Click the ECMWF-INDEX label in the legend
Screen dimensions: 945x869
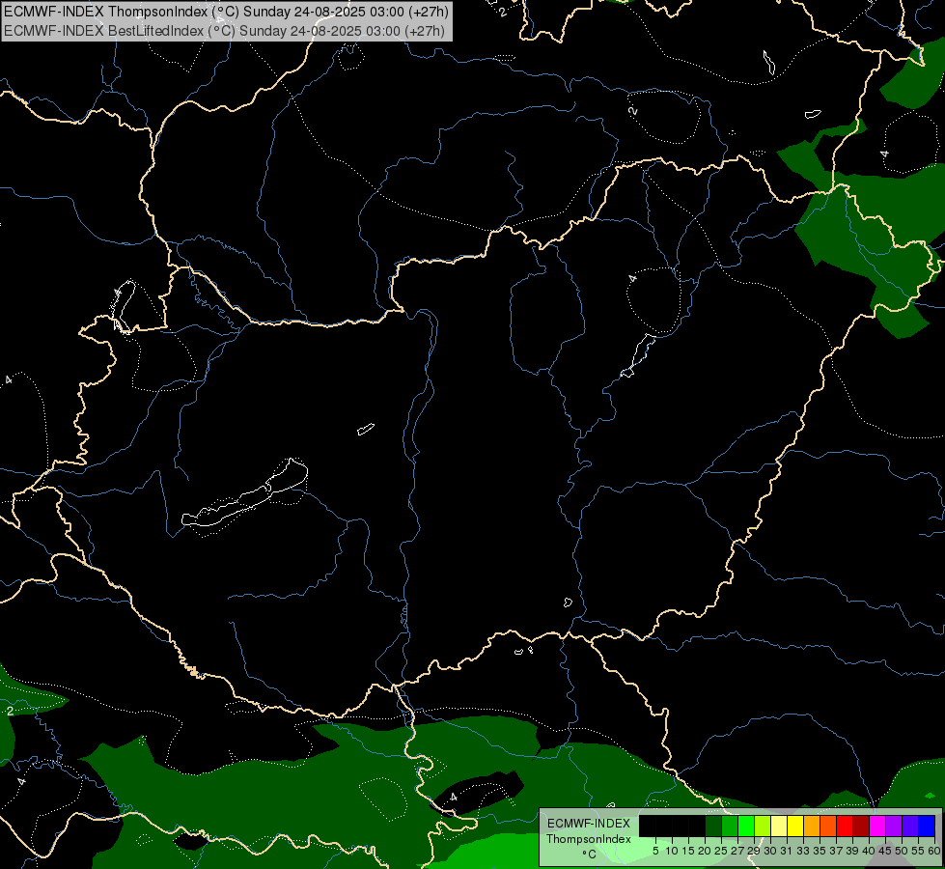tap(589, 824)
